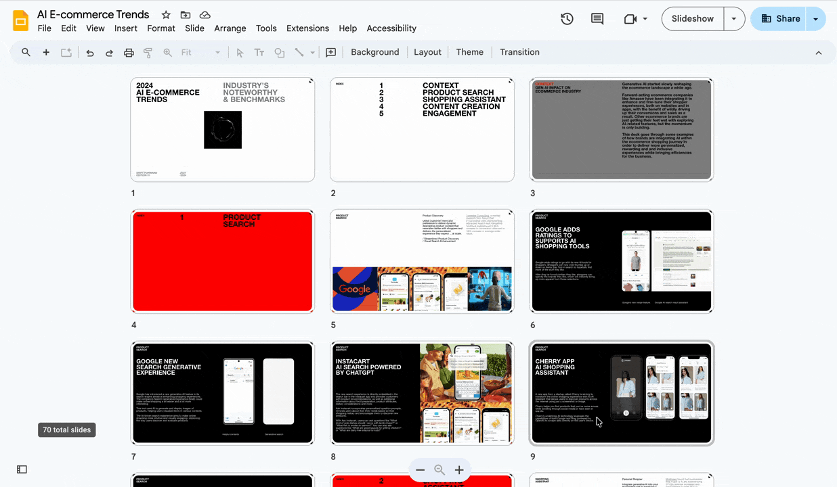Expand the line tool options arrow

click(312, 52)
